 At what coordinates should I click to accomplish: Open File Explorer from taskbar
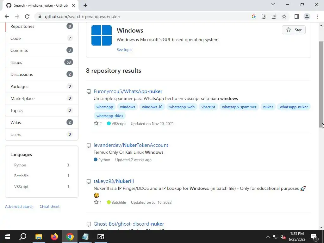[39, 237]
